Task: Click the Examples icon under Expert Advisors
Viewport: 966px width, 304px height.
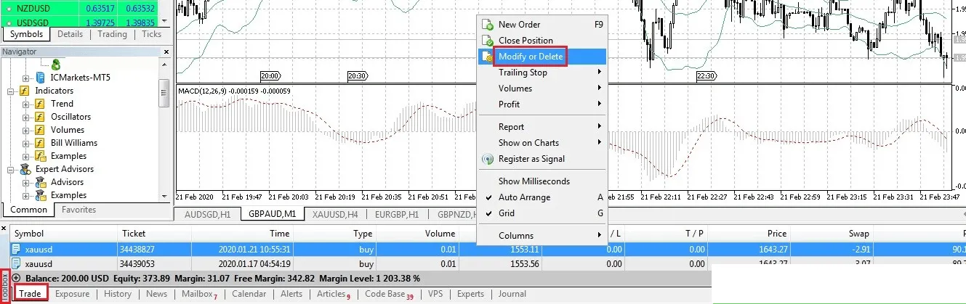Action: pyautogui.click(x=40, y=195)
